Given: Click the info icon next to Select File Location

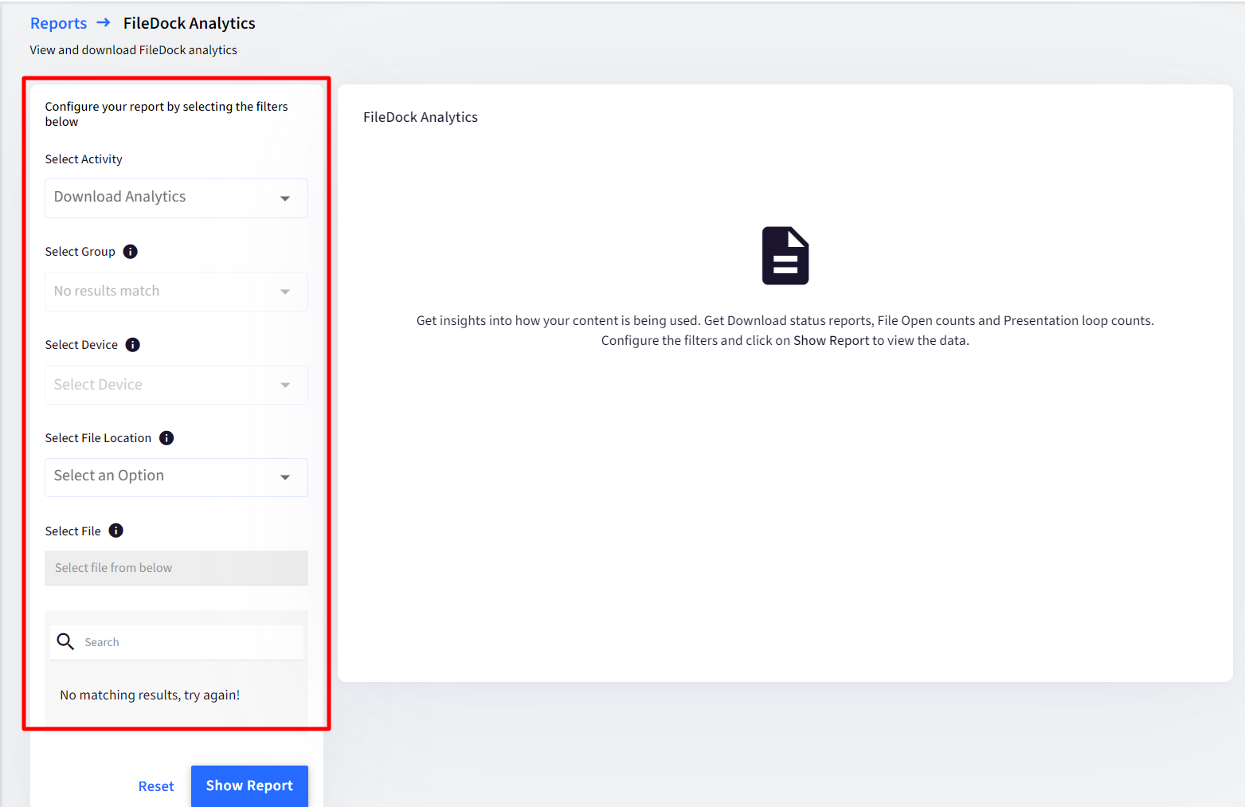Looking at the screenshot, I should [x=166, y=438].
